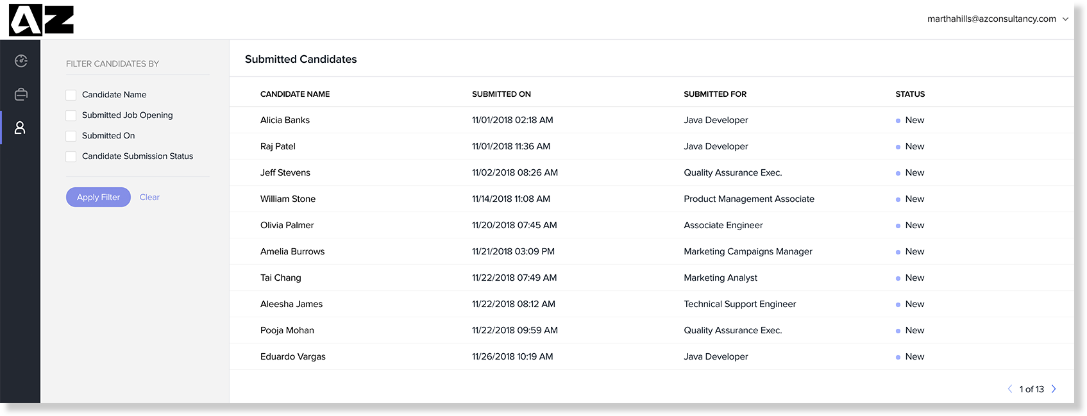Click Marketing Campaigns Manager job cell

click(748, 251)
